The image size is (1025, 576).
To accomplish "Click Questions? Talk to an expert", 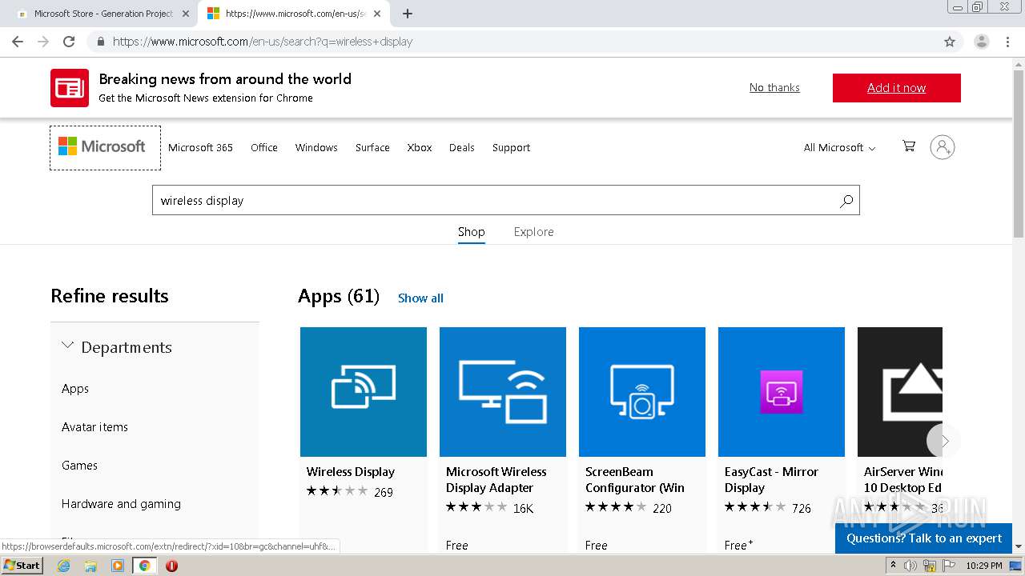I will (924, 538).
